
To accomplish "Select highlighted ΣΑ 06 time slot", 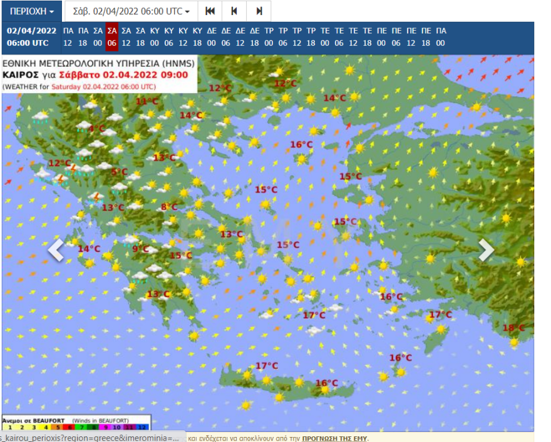I will point(112,37).
